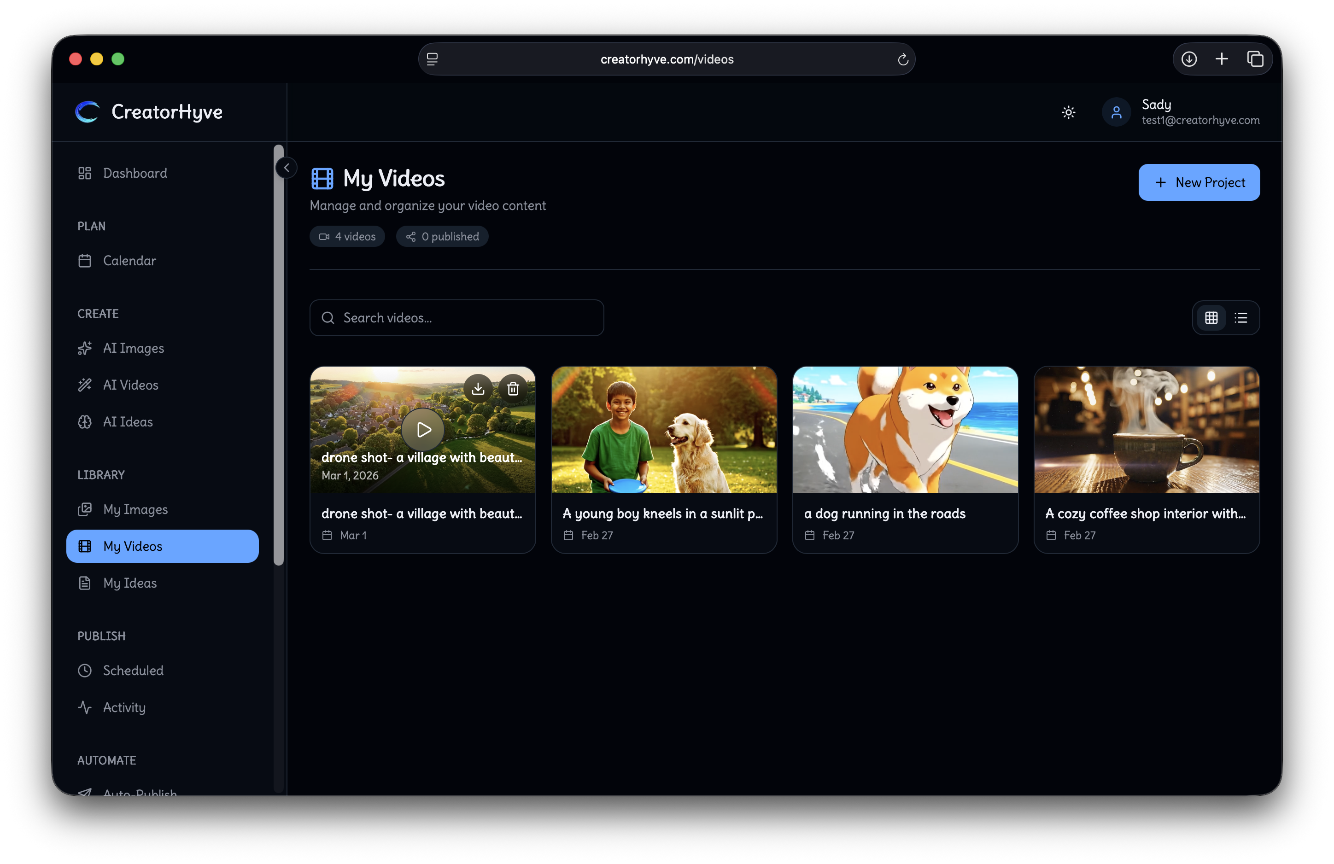Screen dimensions: 1334x864
Task: Download the drone shot village video
Action: (x=478, y=388)
